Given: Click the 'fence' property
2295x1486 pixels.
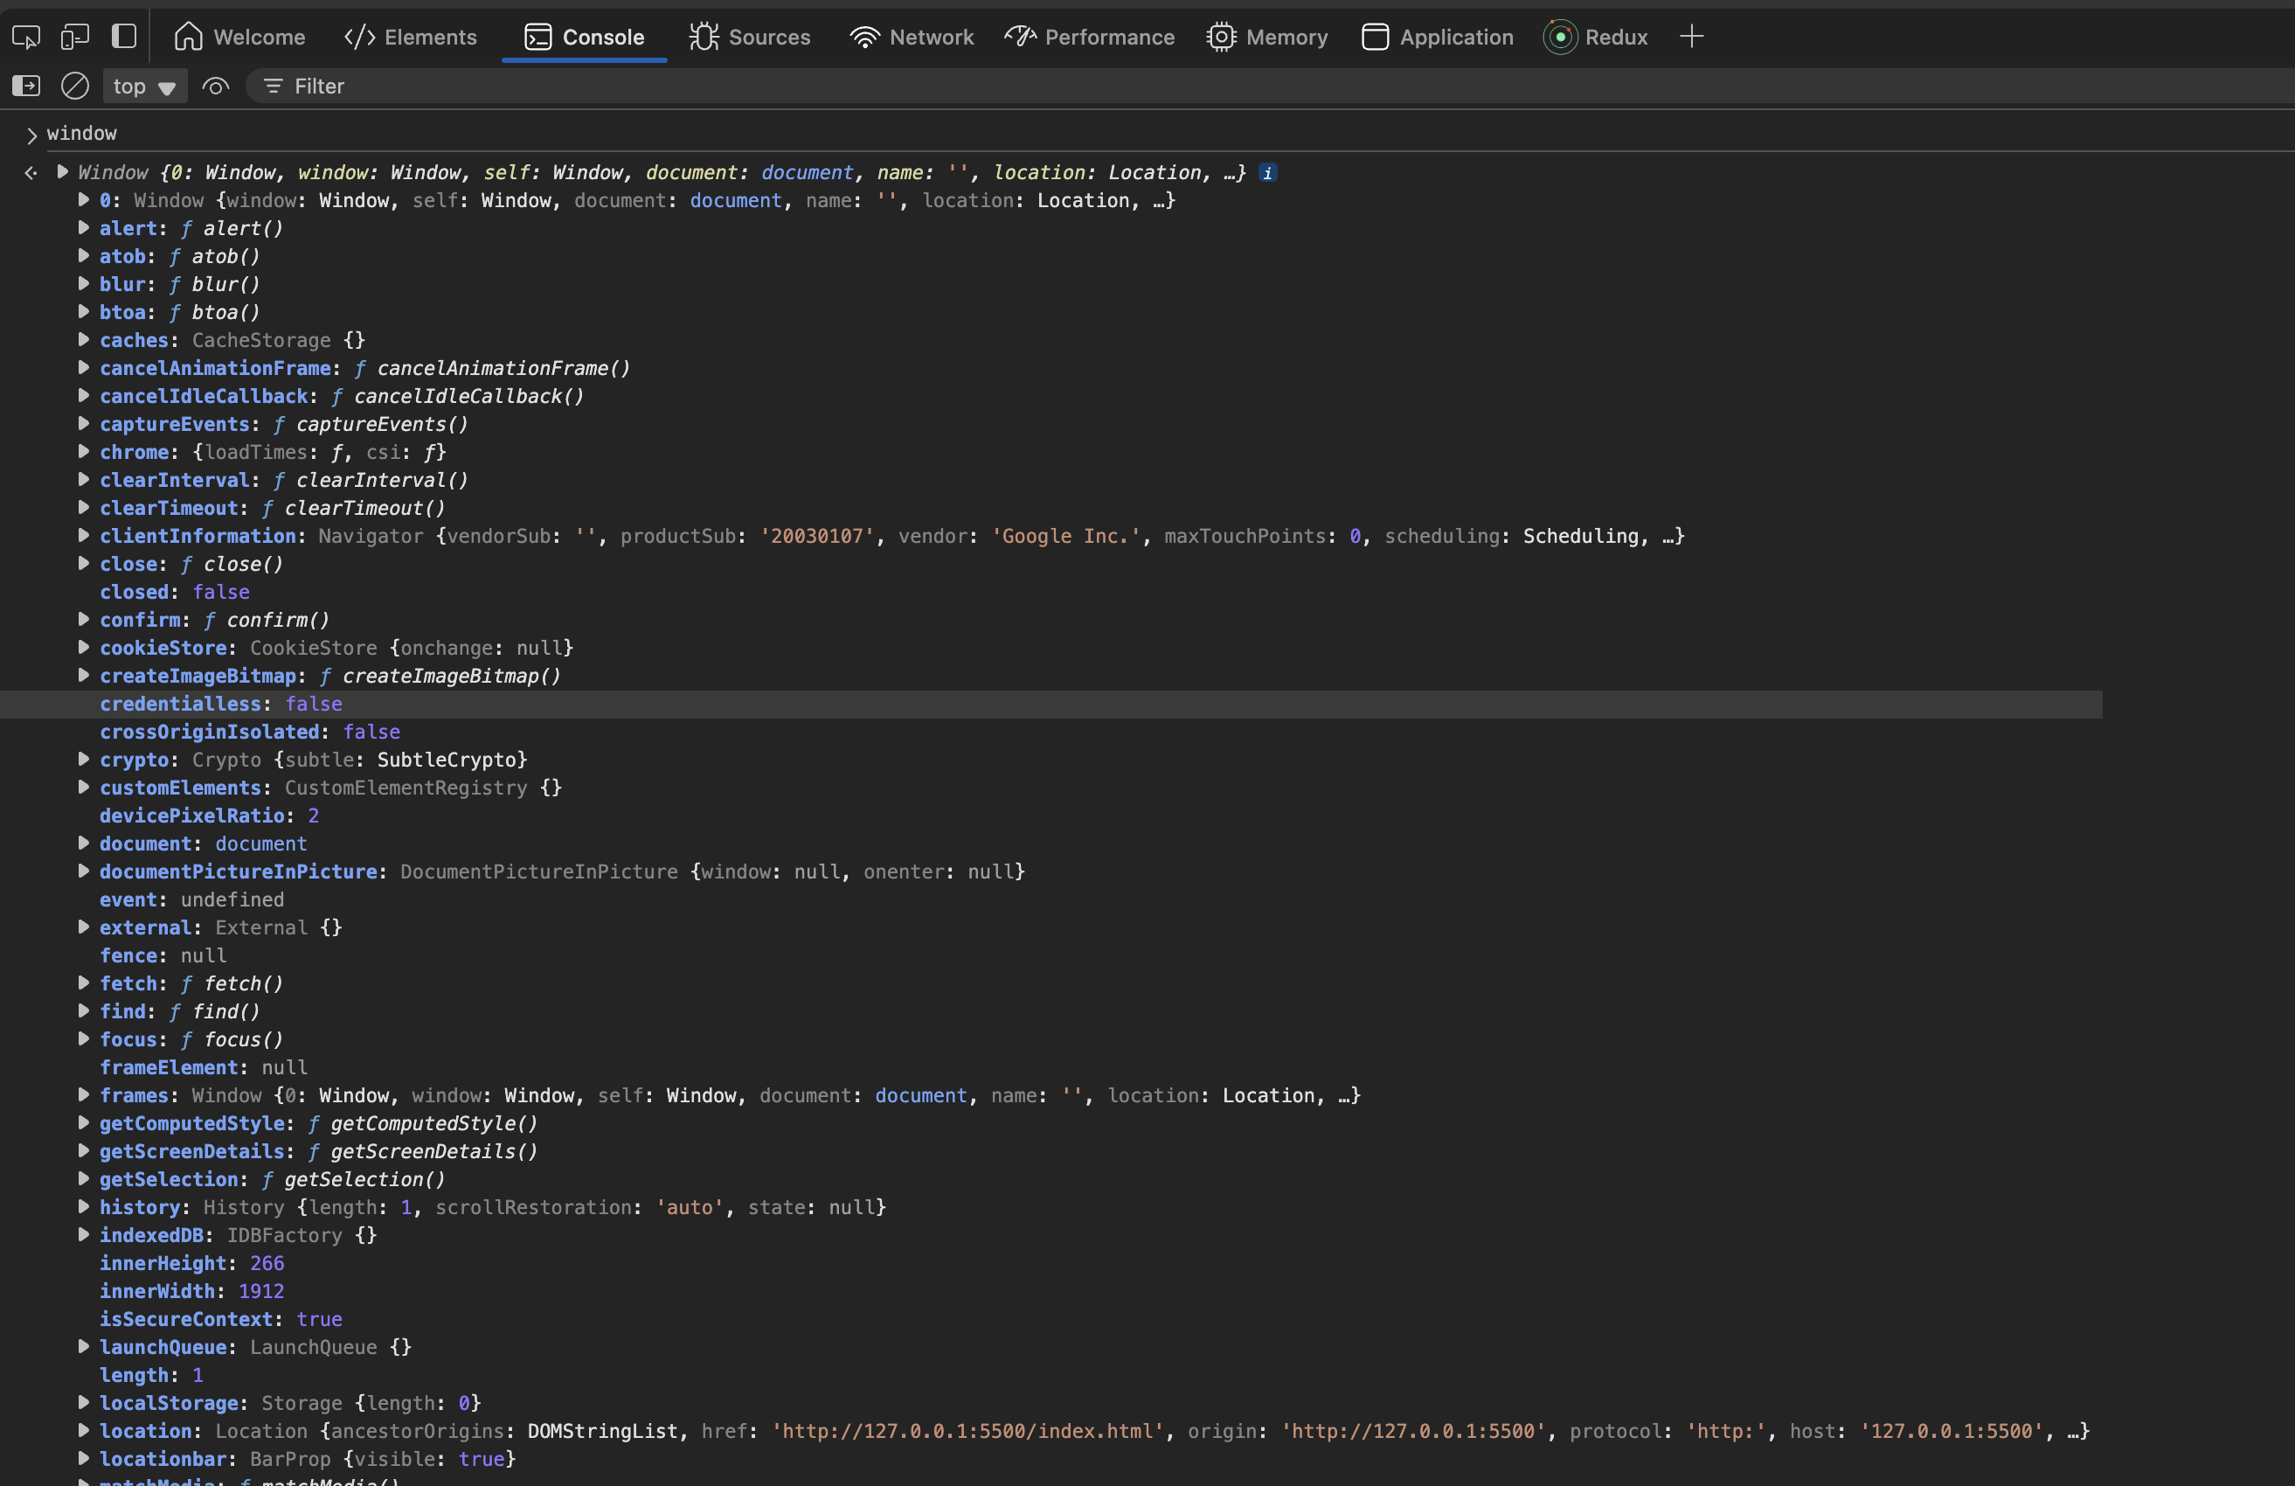Looking at the screenshot, I should (x=128, y=955).
